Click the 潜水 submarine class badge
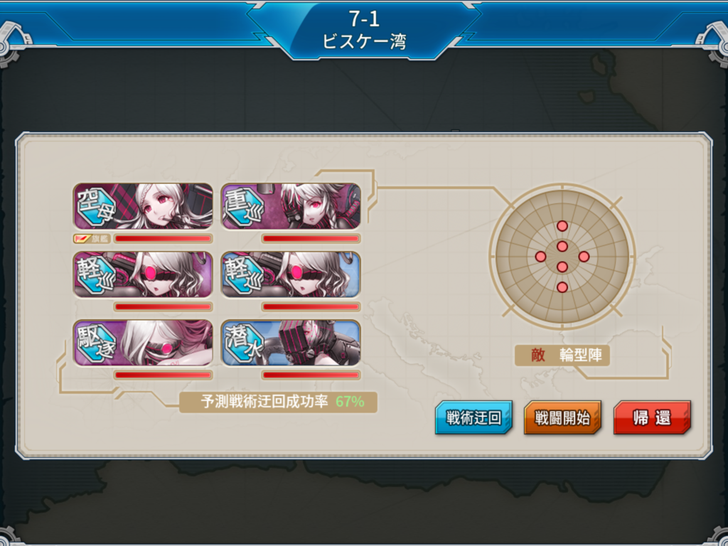 [x=244, y=343]
